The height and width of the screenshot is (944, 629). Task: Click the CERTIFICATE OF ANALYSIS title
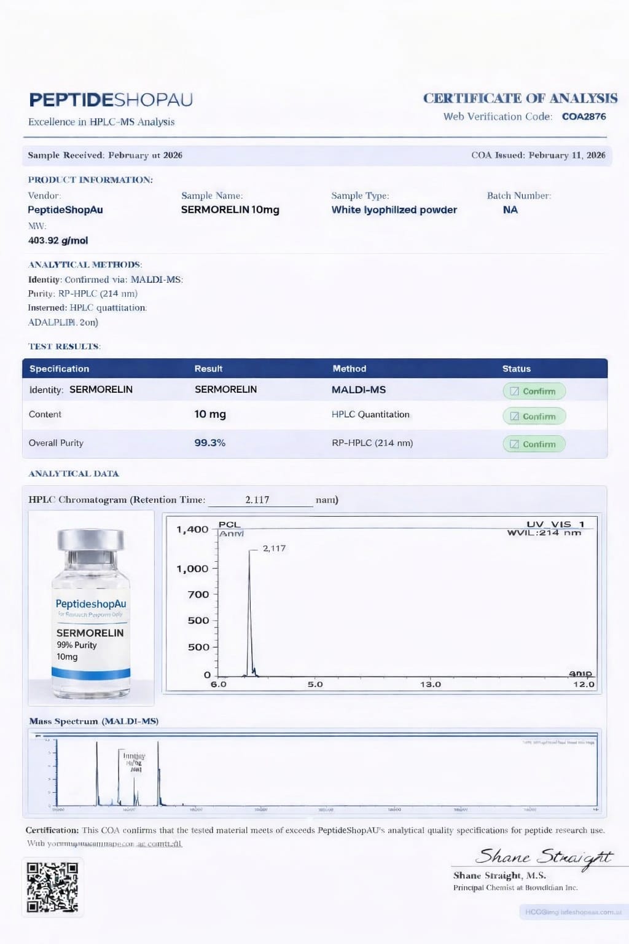(x=520, y=98)
